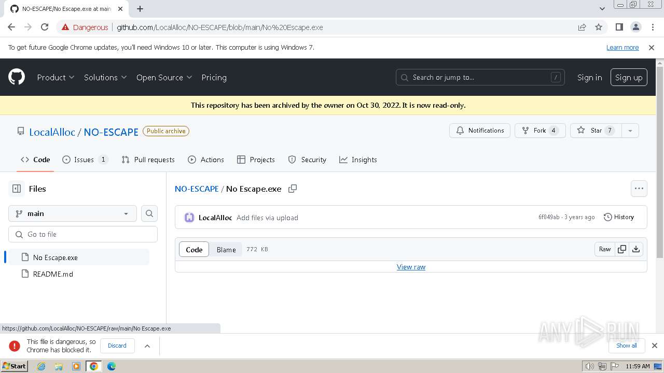The height and width of the screenshot is (373, 664).
Task: Expand the Star lists dropdown arrow
Action: coord(630,131)
